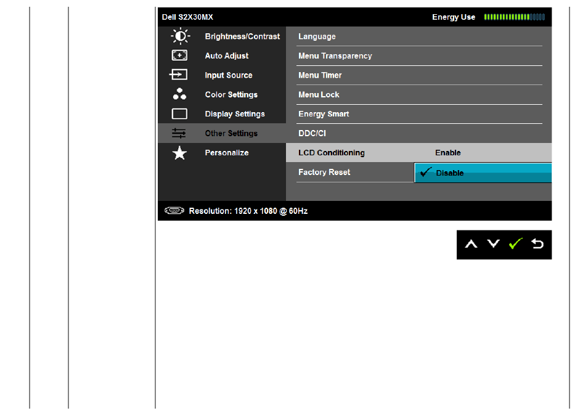Screen dimensions: 588x416
Task: Click the Other Settings sliders icon
Action: coord(179,133)
